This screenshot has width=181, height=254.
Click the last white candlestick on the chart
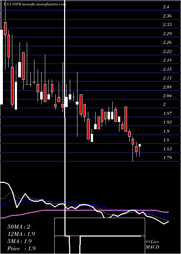click(140, 145)
